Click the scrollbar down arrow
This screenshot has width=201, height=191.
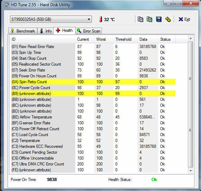(x=191, y=171)
